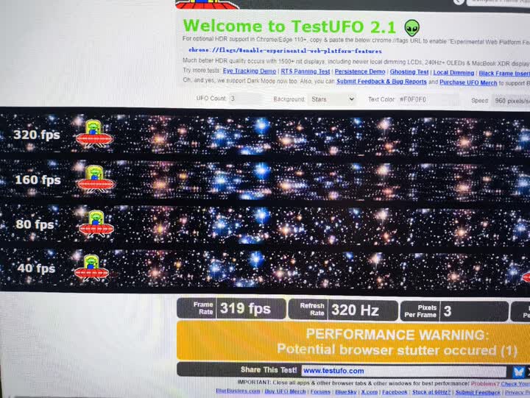Click the UFO in the 40 fps row

(91, 268)
